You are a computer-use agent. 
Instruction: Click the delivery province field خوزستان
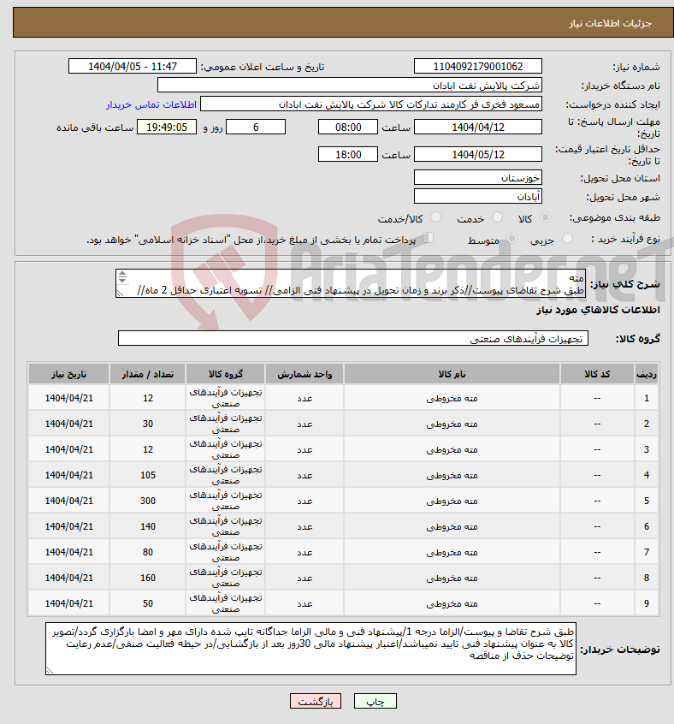[478, 178]
